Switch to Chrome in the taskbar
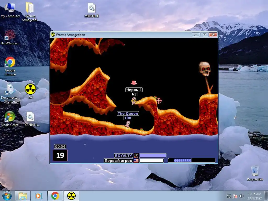Image resolution: width=268 pixels, height=201 pixels. coord(55,196)
